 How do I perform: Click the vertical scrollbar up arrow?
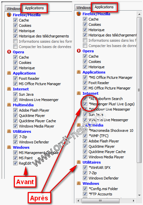[x=139, y=14]
